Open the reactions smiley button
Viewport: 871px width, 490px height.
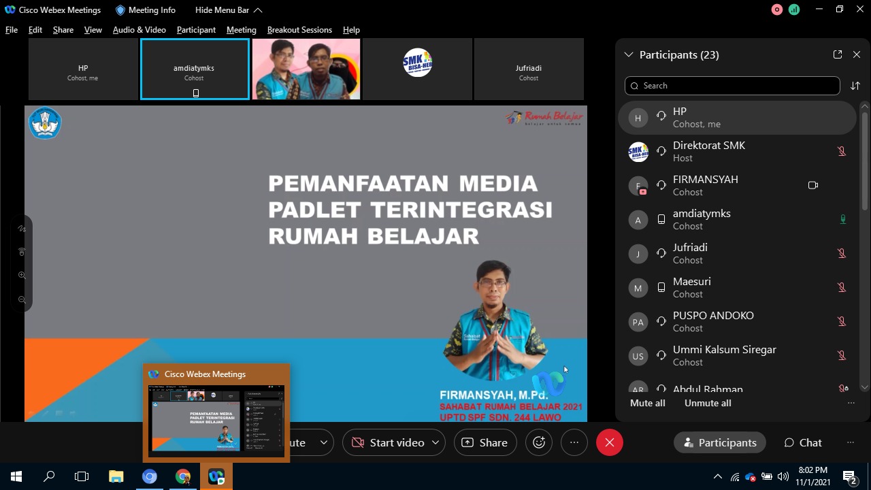(539, 442)
